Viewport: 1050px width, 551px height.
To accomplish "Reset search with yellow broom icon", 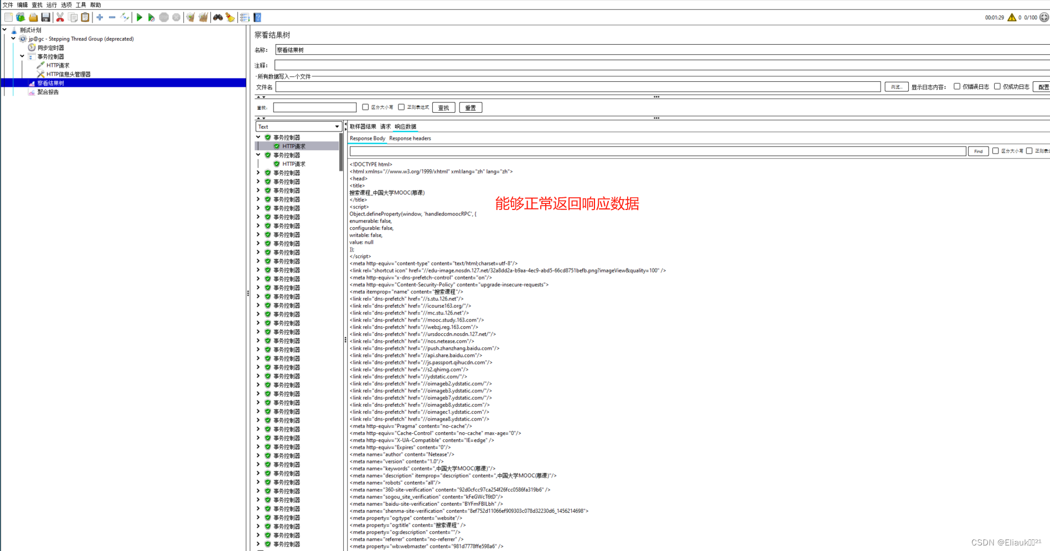I will pos(230,18).
